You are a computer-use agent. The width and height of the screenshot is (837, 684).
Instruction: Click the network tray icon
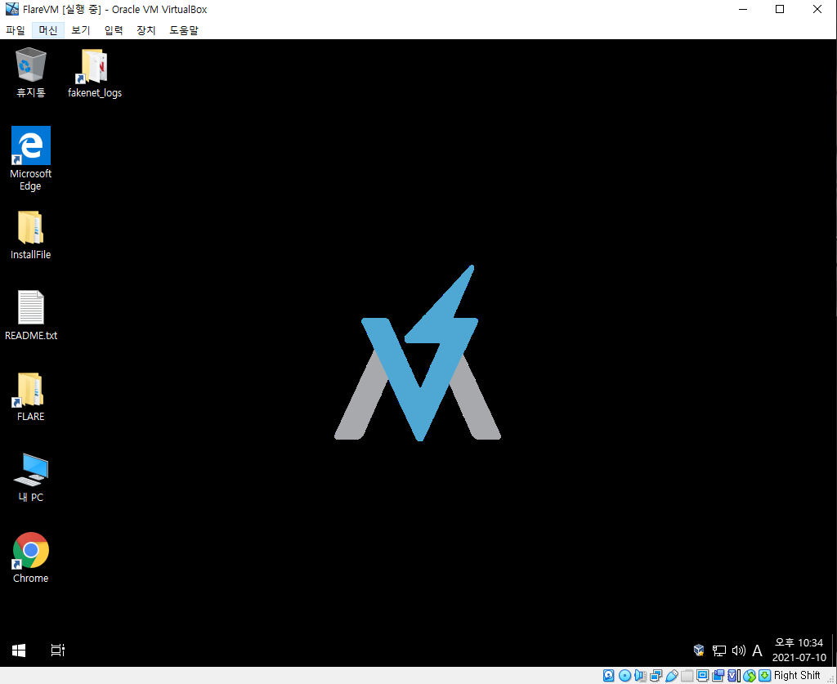[x=719, y=650]
